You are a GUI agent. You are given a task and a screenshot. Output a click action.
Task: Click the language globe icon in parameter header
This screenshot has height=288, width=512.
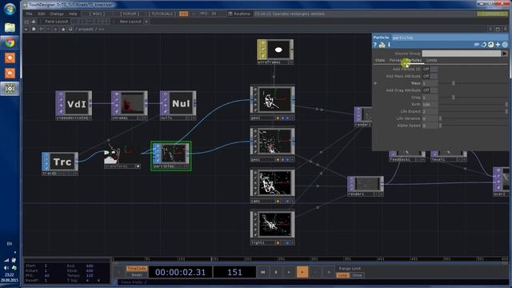[x=490, y=45]
